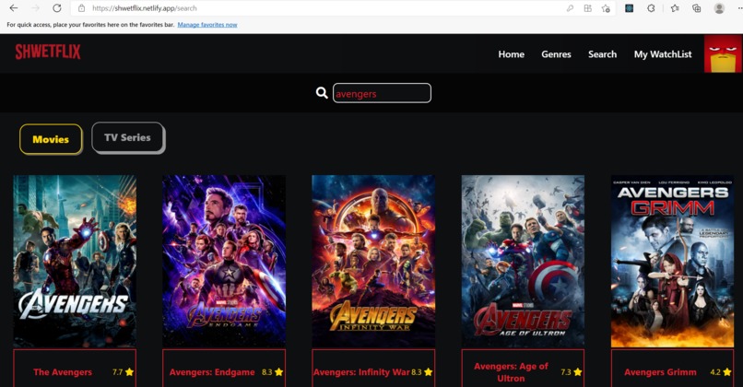View site info lock icon
This screenshot has width=743, height=387.
(x=81, y=8)
